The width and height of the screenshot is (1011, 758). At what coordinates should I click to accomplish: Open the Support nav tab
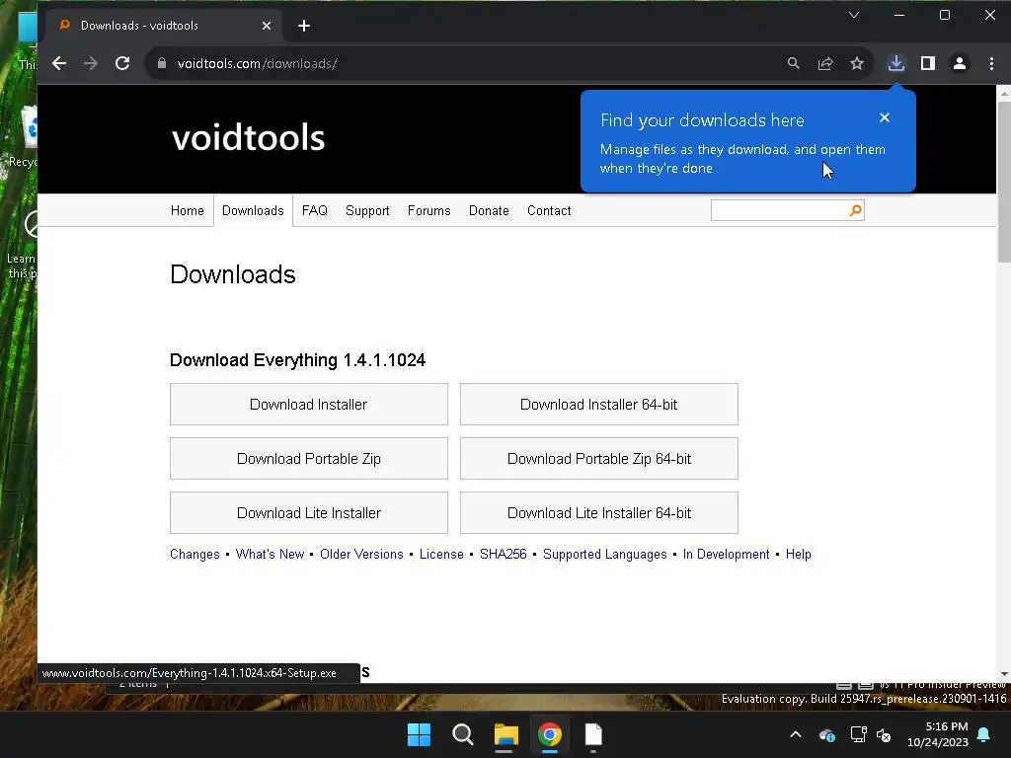click(367, 211)
